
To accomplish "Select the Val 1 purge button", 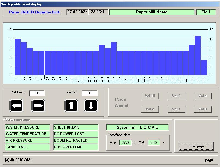I will click(176, 109).
